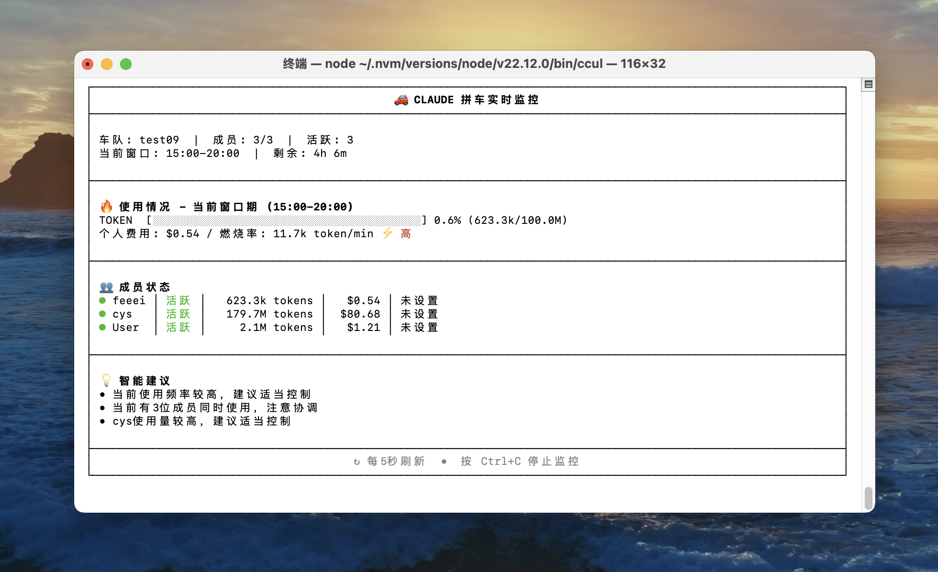Click the refresh icon before 每5秒刷新
The height and width of the screenshot is (572, 938).
[x=357, y=462]
